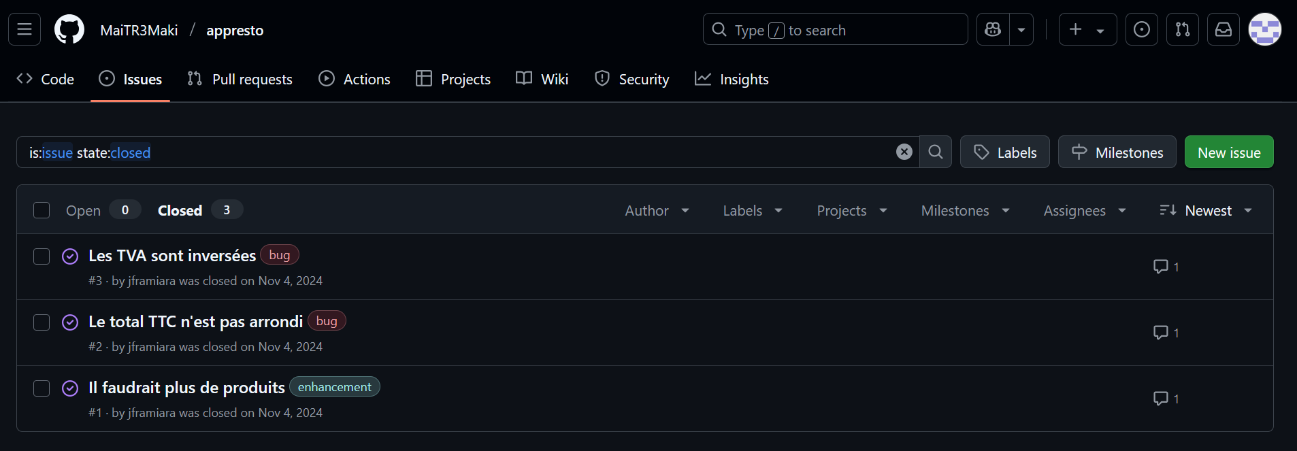Viewport: 1297px width, 451px height.
Task: Tick checkbox for 'Il faudrait plus de produits'
Action: (42, 388)
